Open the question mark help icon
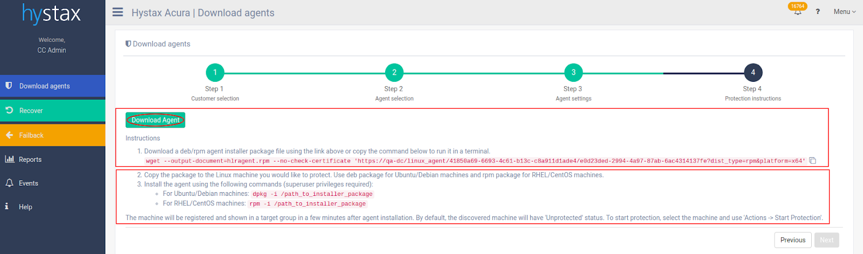The width and height of the screenshot is (863, 254). 818,11
